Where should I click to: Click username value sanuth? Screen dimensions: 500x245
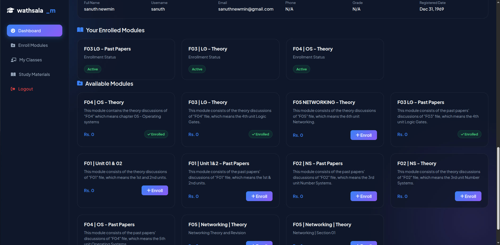[x=158, y=9]
